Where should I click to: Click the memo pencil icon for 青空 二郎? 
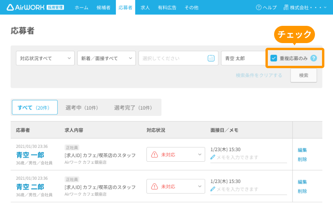pos(212,189)
